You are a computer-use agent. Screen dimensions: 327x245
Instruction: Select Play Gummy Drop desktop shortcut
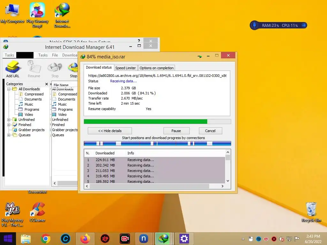click(x=37, y=15)
